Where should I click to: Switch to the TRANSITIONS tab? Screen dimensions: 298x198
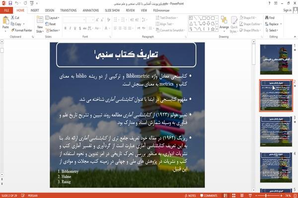69,10
